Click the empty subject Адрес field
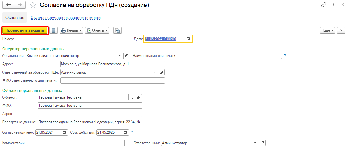The image size is (349, 154). point(90,114)
